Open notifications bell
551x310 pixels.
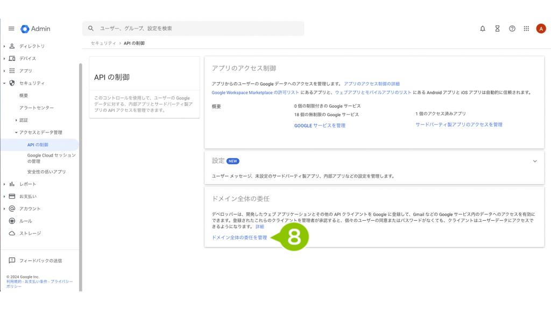point(483,29)
